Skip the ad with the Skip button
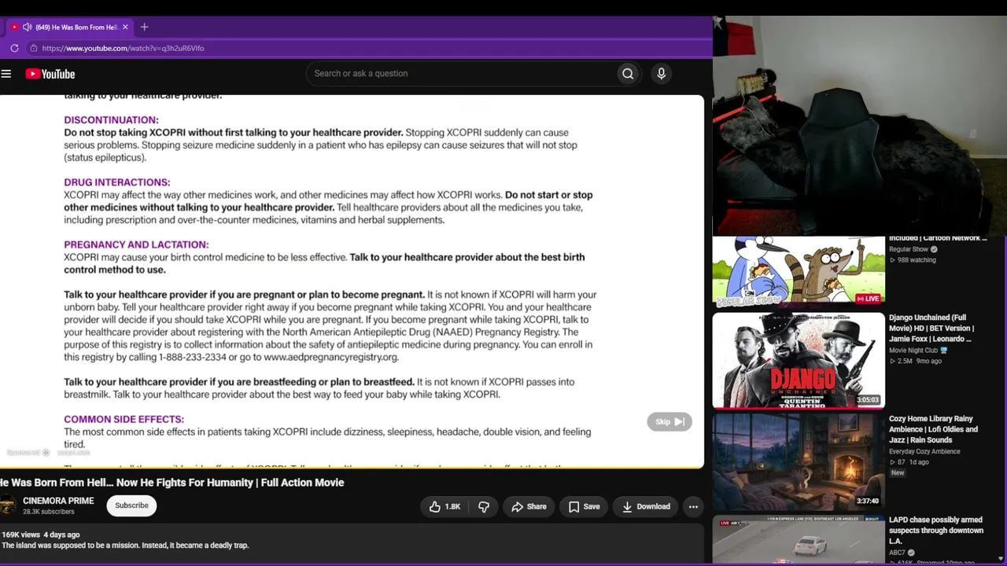The height and width of the screenshot is (566, 1007). coord(669,422)
